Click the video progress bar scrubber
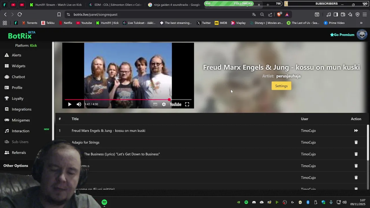Viewport: 370px width, 208px height. tap(169, 99)
